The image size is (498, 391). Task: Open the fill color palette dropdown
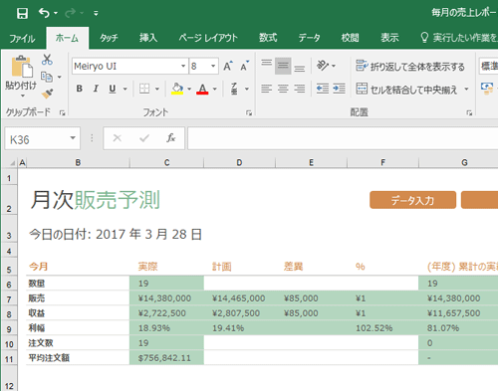pos(189,89)
